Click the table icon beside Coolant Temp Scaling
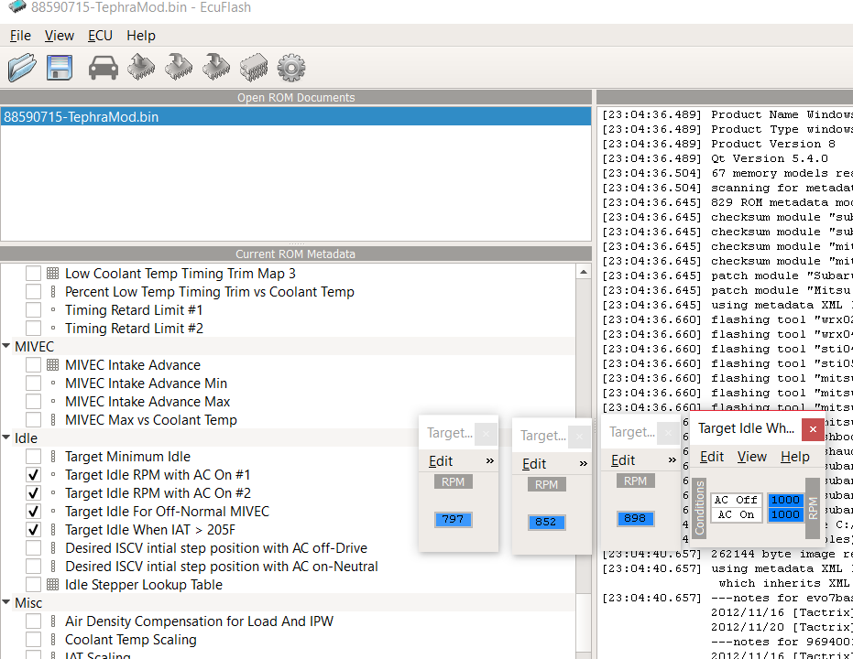 click(53, 640)
